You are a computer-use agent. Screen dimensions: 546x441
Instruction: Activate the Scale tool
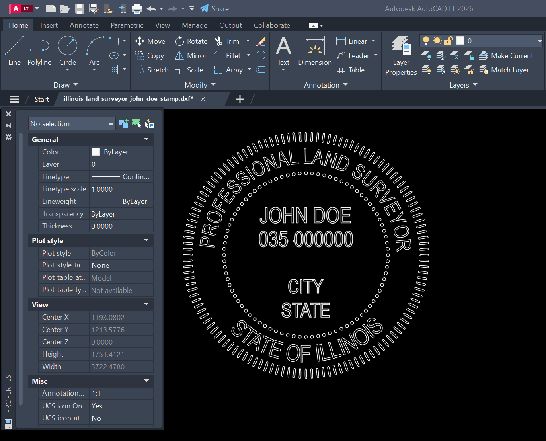pos(189,70)
